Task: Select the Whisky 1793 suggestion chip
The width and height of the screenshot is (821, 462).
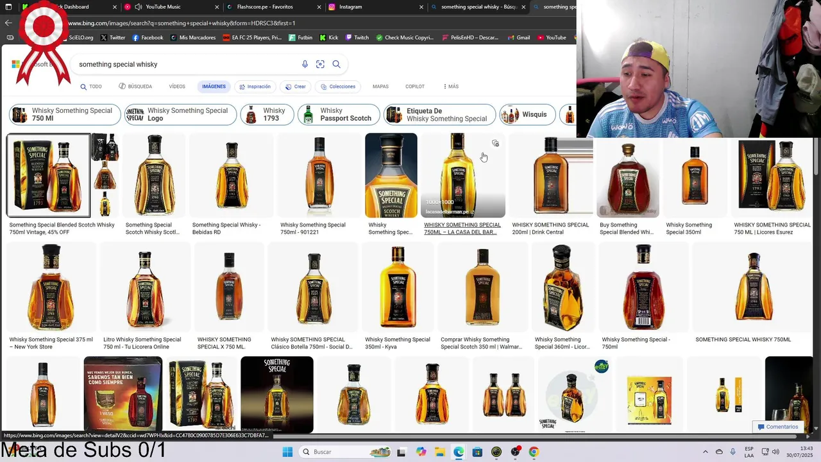Action: 267,114
